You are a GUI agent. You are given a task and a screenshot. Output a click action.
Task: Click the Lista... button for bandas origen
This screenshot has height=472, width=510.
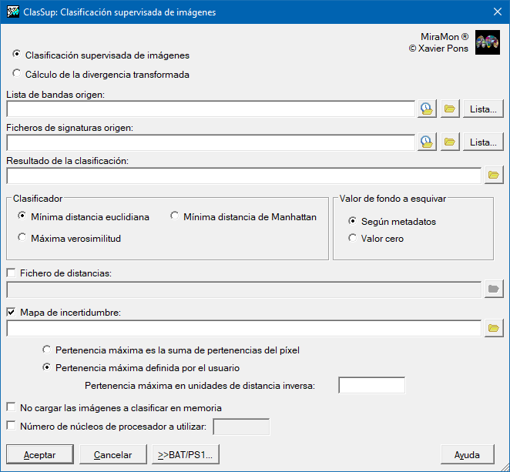coord(483,109)
